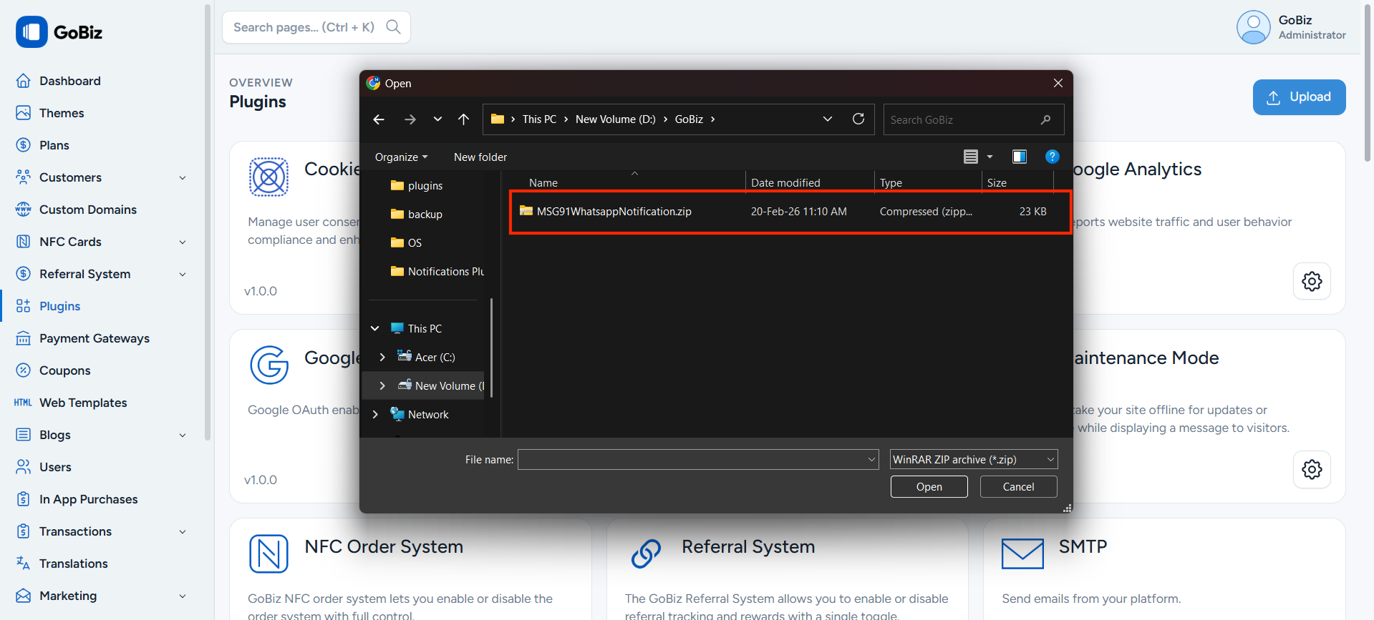The image size is (1374, 620).
Task: Open the Organize menu
Action: pos(401,157)
